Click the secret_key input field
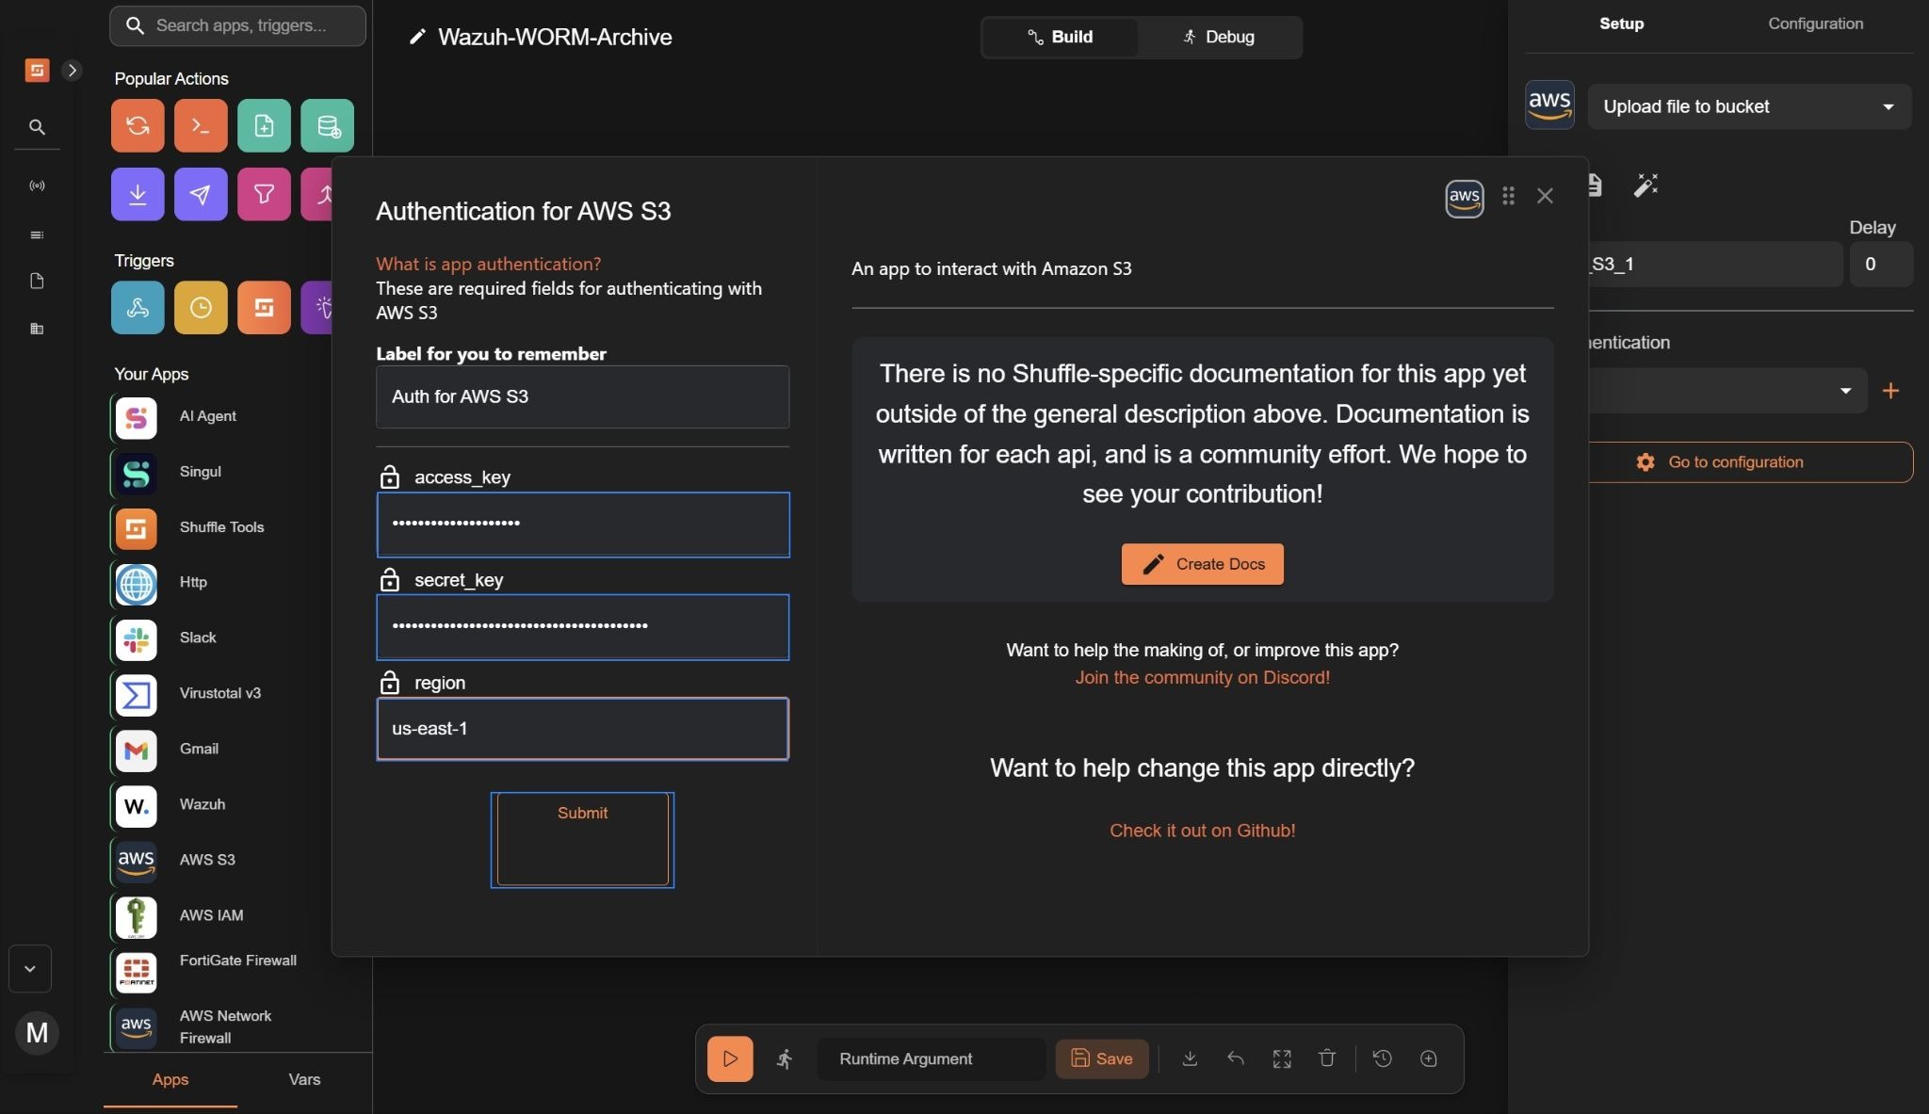This screenshot has width=1929, height=1114. (x=583, y=626)
